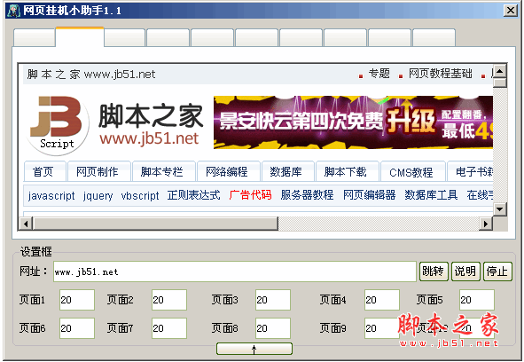Click the 网址 URL input field
Image resolution: width=524 pixels, height=362 pixels.
click(x=235, y=271)
